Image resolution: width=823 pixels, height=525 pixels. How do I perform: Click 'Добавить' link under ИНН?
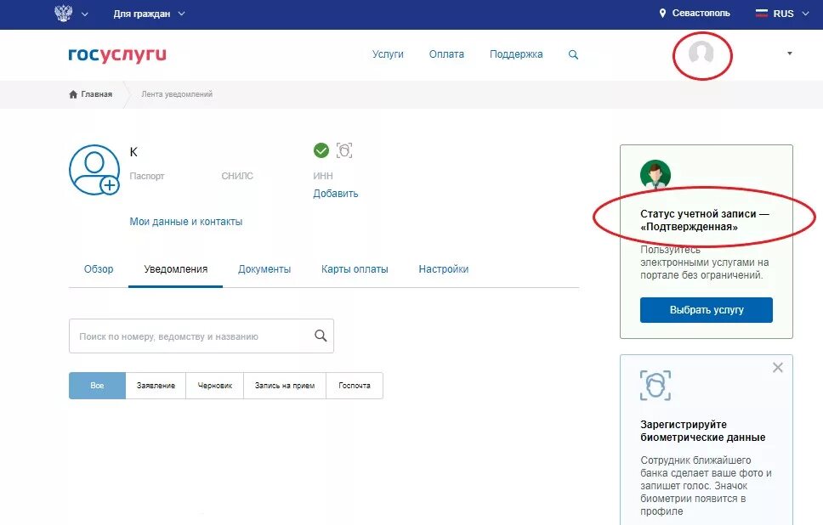point(335,194)
